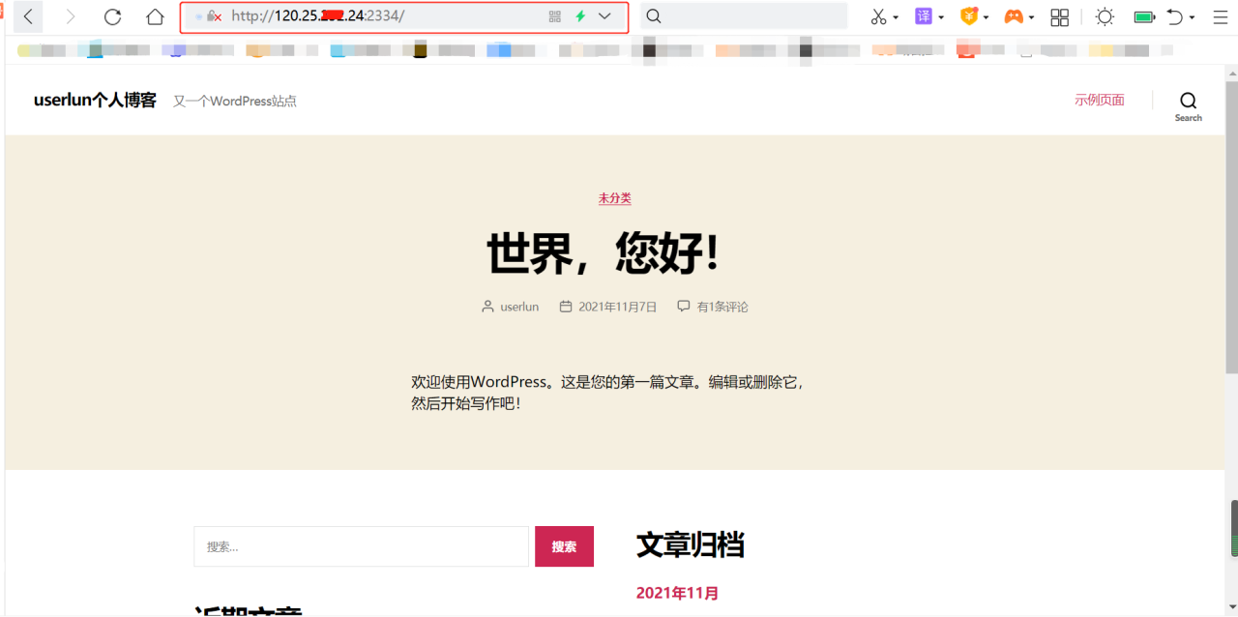The image size is (1238, 617).
Task: Open the browser home page icon
Action: tap(155, 16)
